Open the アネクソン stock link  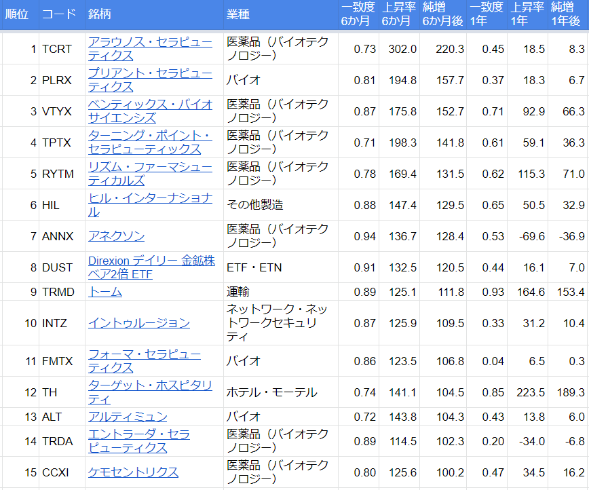coord(116,236)
